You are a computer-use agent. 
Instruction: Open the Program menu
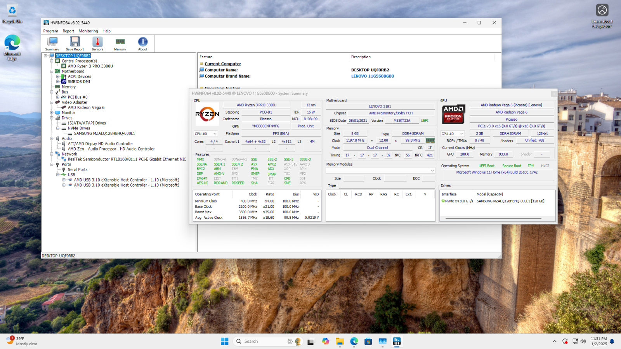(x=50, y=31)
